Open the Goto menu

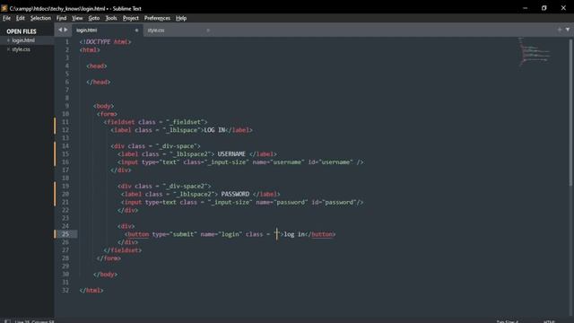pyautogui.click(x=93, y=18)
